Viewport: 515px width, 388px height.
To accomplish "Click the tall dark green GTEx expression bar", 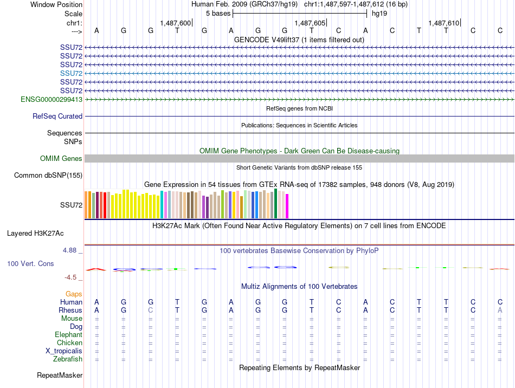I will (275, 204).
